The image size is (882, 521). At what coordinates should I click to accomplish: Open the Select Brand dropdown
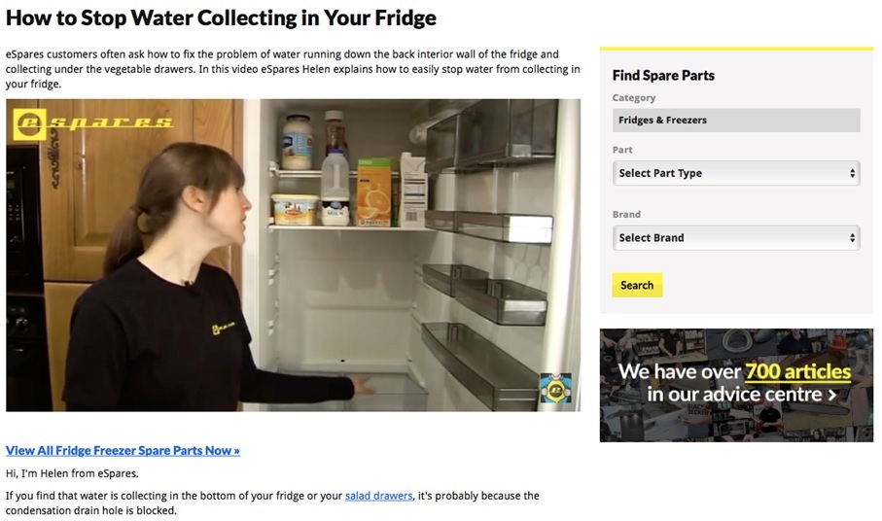[x=736, y=238]
